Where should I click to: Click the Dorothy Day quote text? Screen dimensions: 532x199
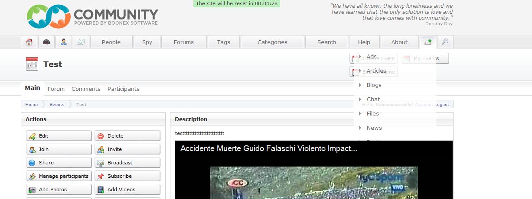pos(391,12)
